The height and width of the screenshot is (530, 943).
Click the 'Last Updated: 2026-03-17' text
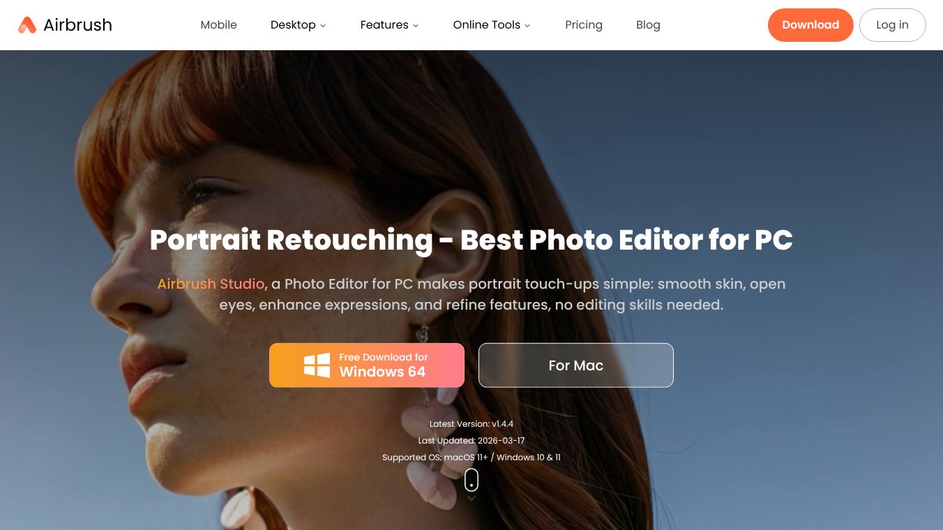(x=471, y=441)
